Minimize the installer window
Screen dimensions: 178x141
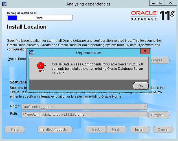click(153, 3)
